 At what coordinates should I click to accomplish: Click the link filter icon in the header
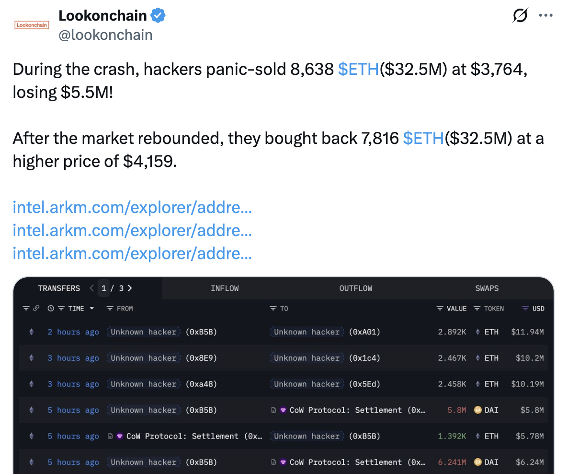click(x=36, y=308)
